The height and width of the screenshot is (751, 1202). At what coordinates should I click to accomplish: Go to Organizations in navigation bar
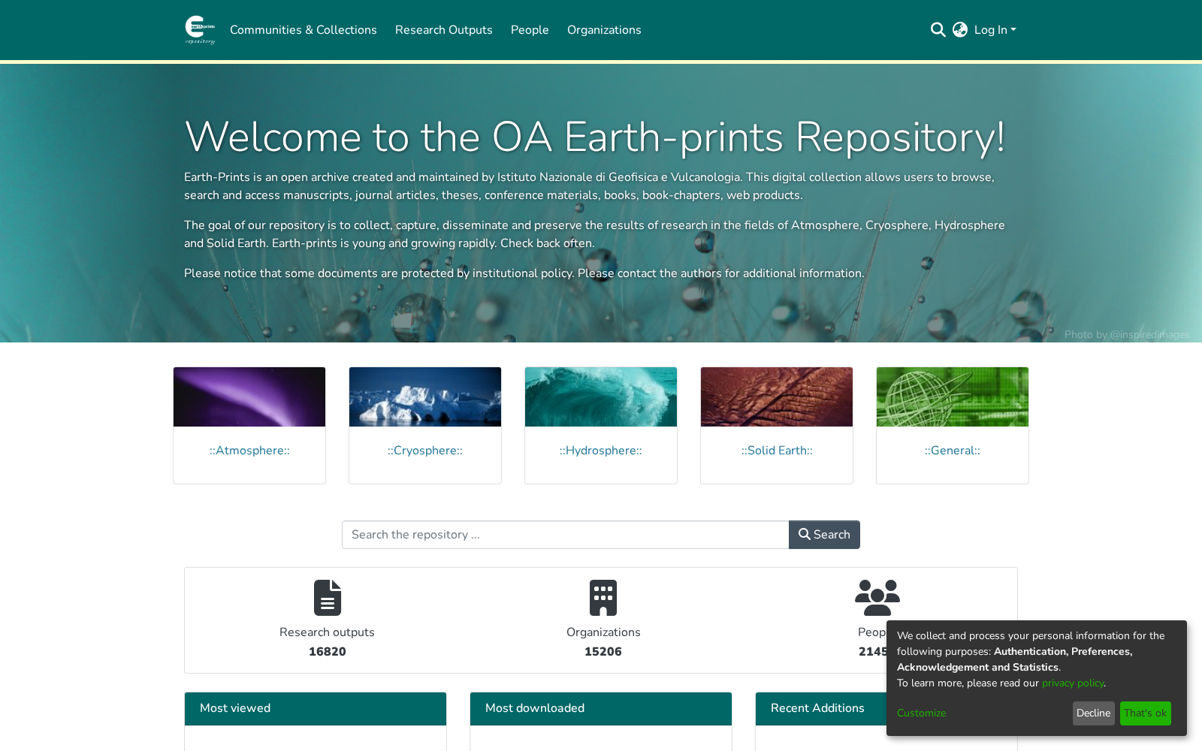(x=604, y=30)
